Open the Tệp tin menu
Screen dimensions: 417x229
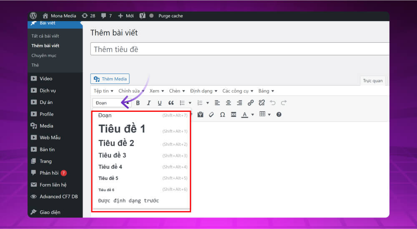click(x=103, y=91)
